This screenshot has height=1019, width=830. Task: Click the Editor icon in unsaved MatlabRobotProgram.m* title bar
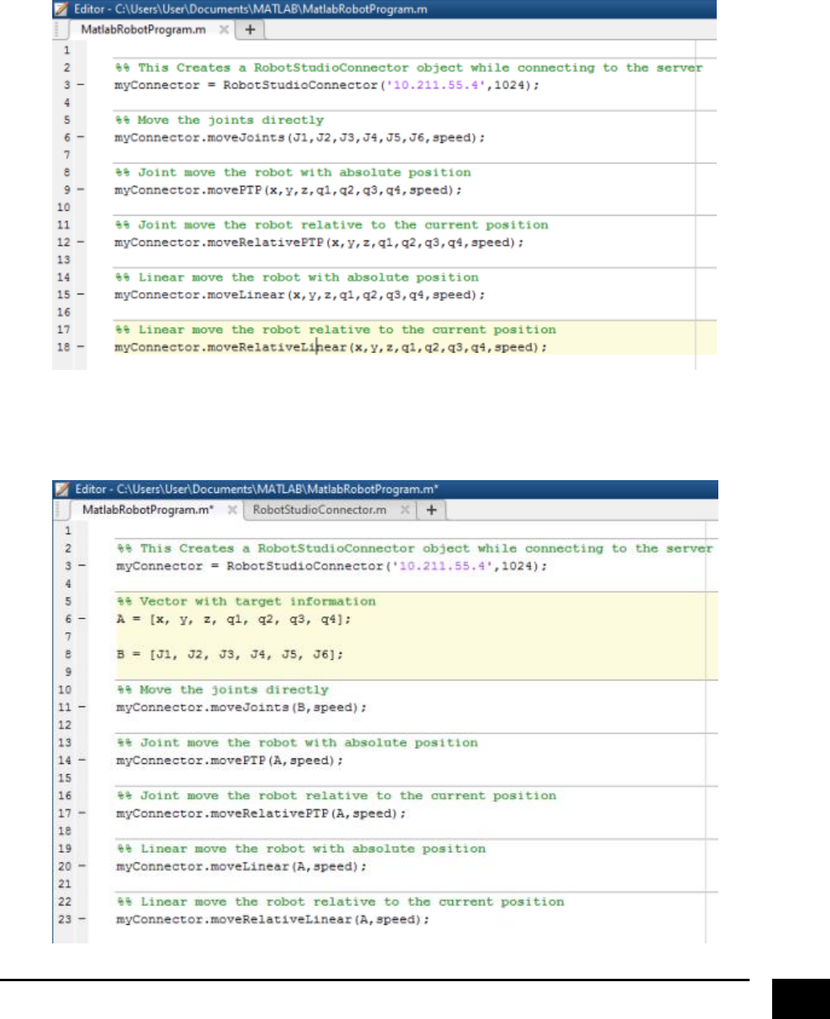pos(63,489)
